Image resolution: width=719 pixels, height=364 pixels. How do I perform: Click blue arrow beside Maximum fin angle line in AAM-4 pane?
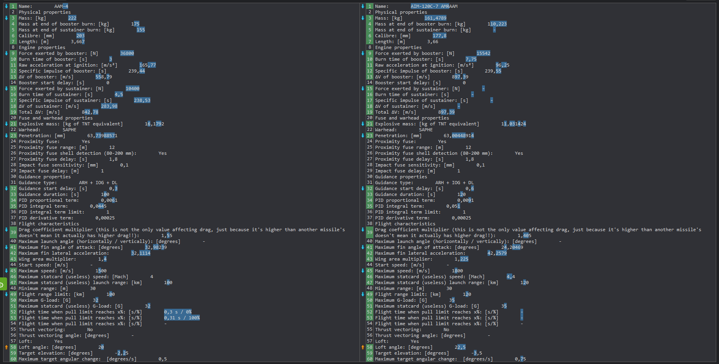[6, 247]
